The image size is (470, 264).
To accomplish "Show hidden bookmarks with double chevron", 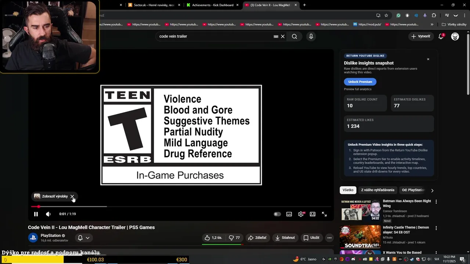I will click(432, 25).
